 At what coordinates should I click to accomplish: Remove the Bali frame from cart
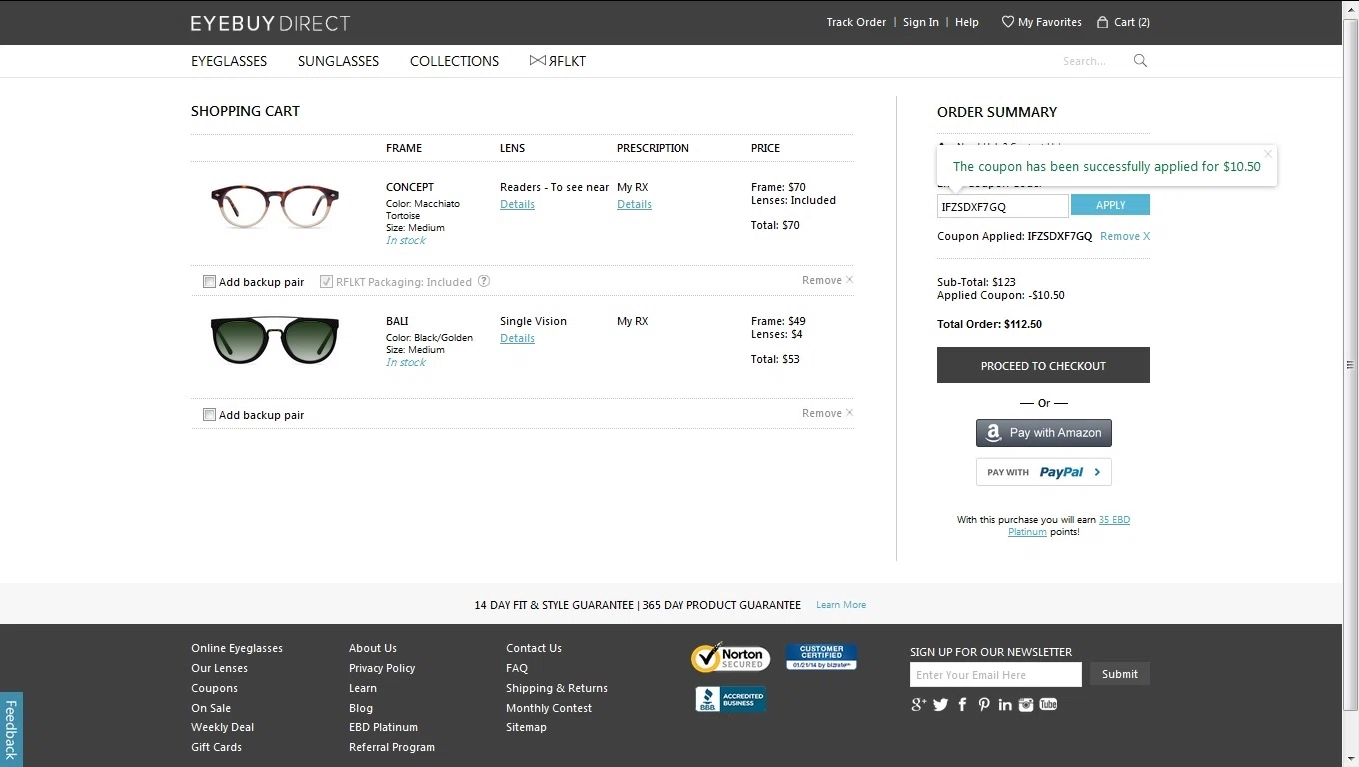pos(827,413)
